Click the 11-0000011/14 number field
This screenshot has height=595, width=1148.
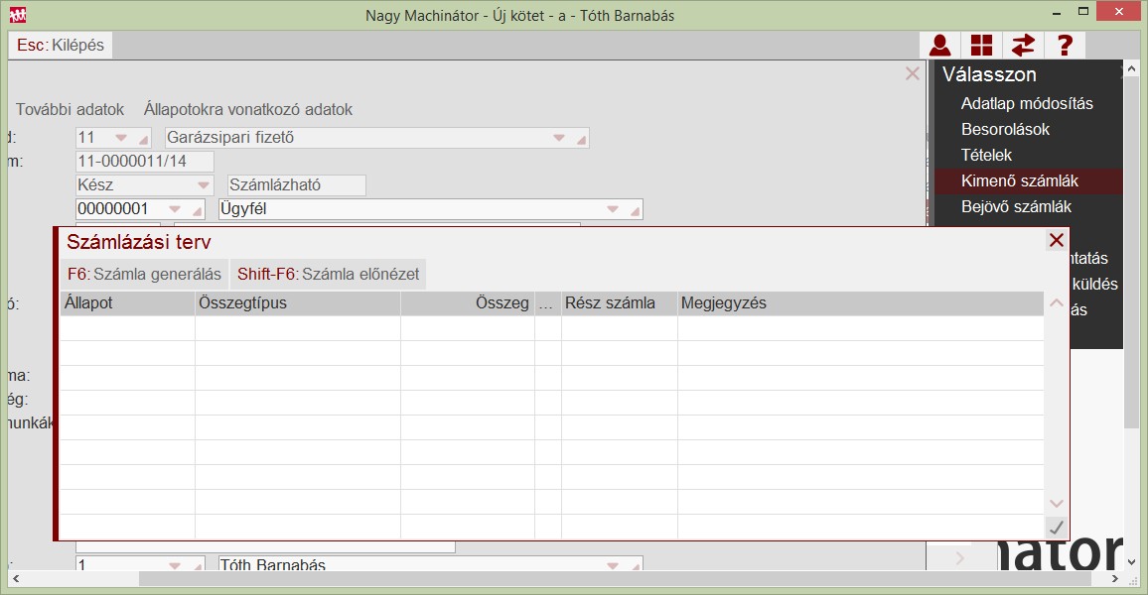[144, 162]
